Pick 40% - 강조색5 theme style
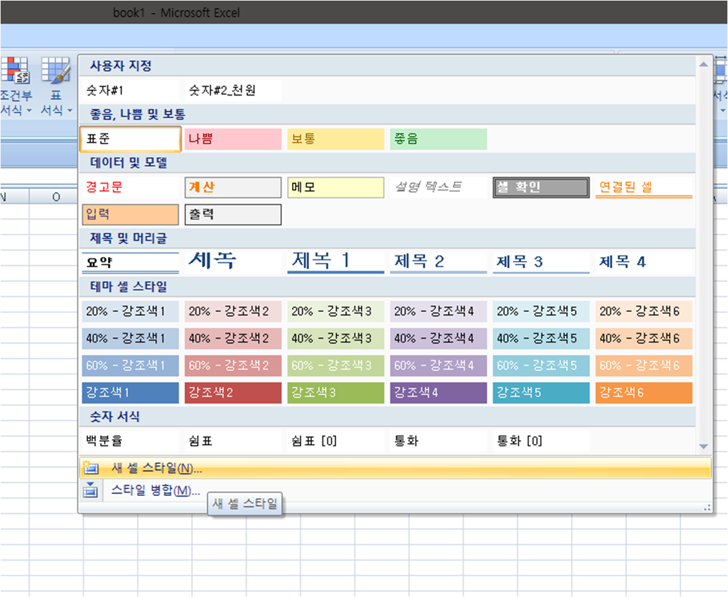This screenshot has height=597, width=728. pyautogui.click(x=541, y=338)
